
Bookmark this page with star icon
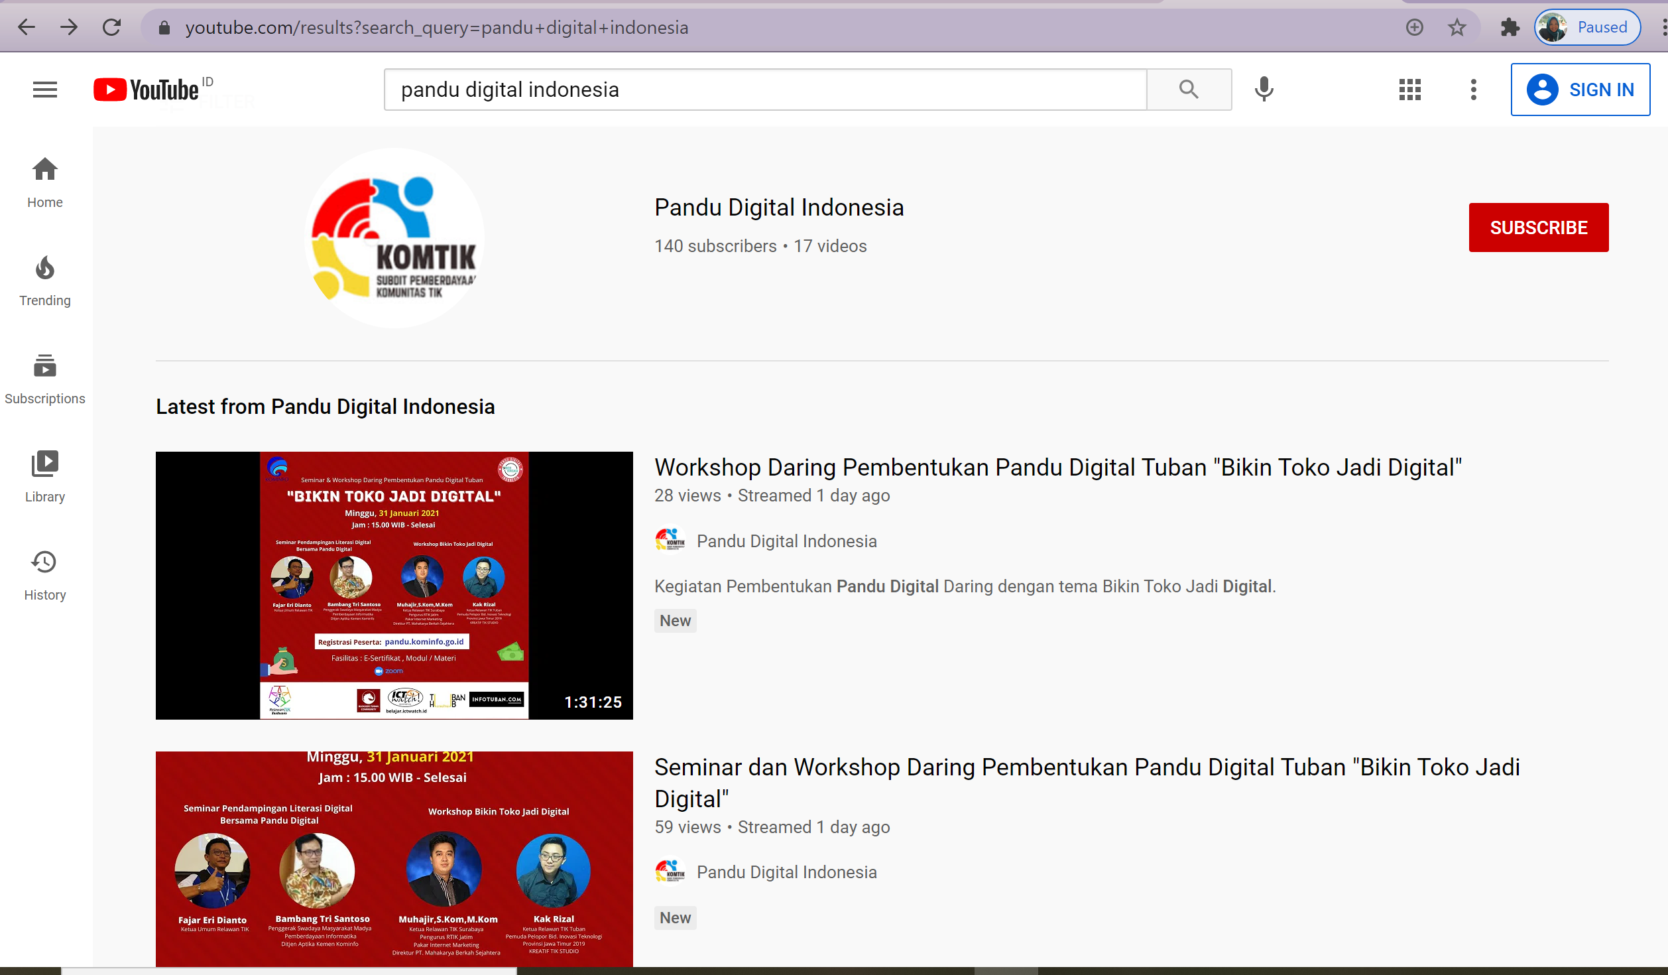pyautogui.click(x=1457, y=27)
